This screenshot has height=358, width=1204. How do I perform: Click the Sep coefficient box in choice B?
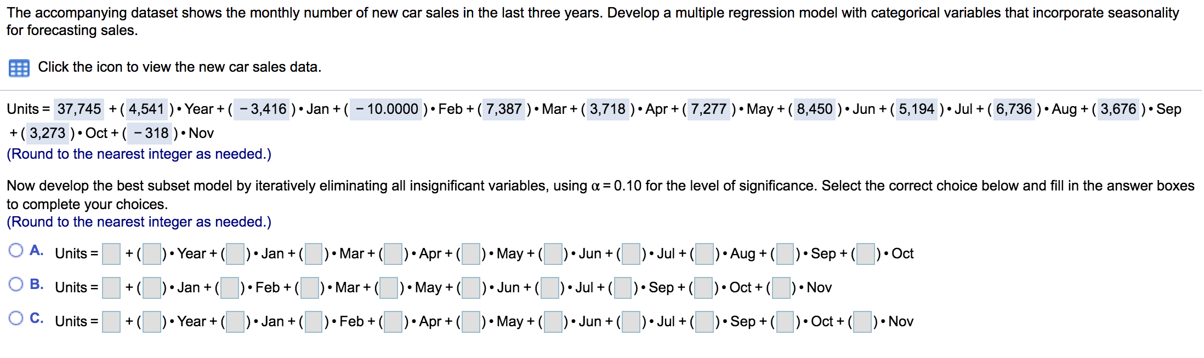(x=623, y=287)
